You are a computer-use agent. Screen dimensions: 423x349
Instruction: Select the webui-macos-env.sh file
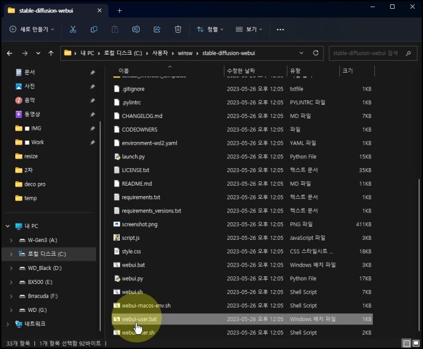[242, 305]
